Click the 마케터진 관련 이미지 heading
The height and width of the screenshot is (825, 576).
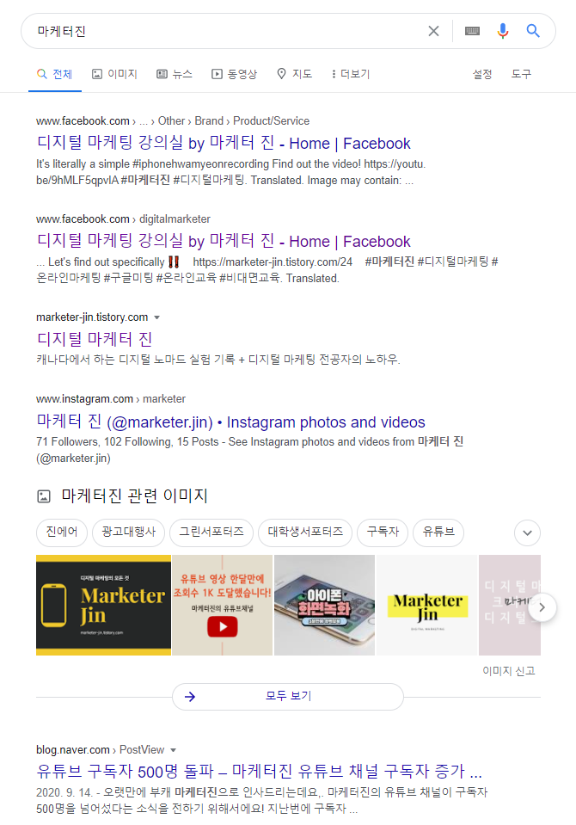coord(135,496)
